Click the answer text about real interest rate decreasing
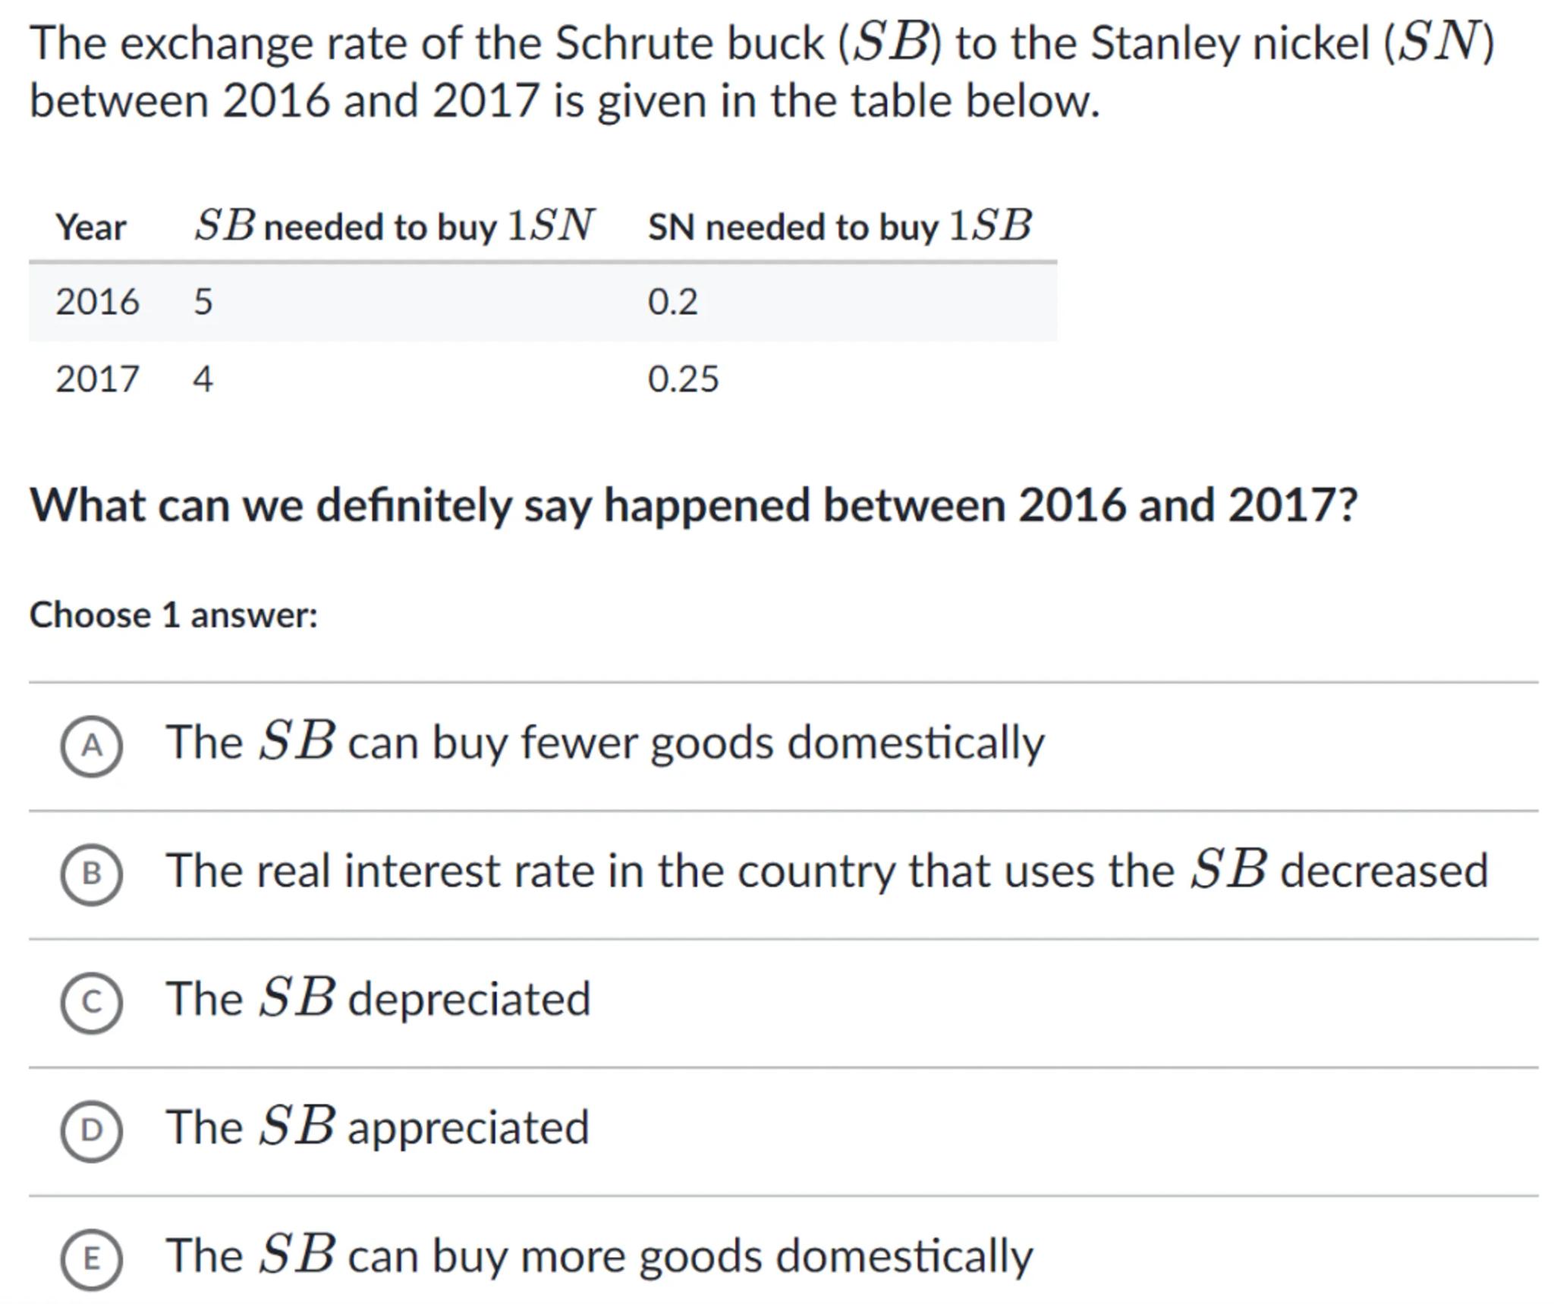 (827, 870)
